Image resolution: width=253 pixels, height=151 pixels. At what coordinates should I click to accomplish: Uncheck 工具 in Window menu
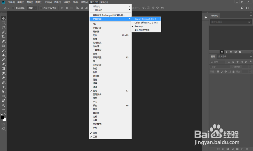coord(110,137)
